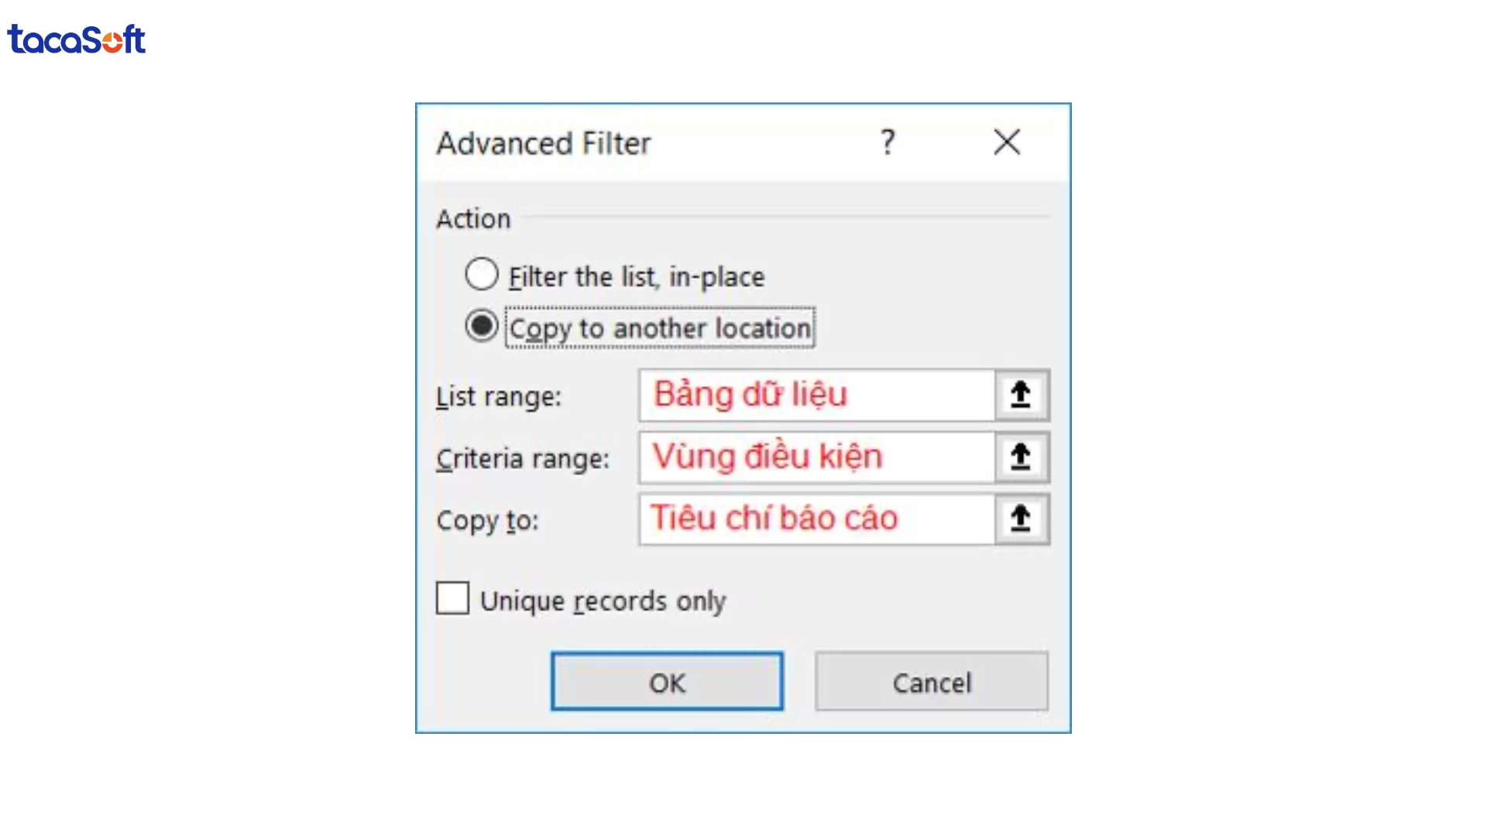
Task: Click the Copy to label text
Action: [x=488, y=521]
